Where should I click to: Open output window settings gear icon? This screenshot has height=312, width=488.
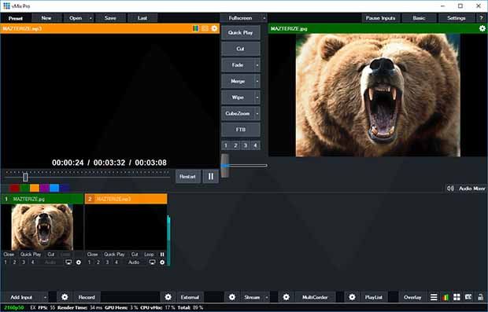tap(482, 28)
